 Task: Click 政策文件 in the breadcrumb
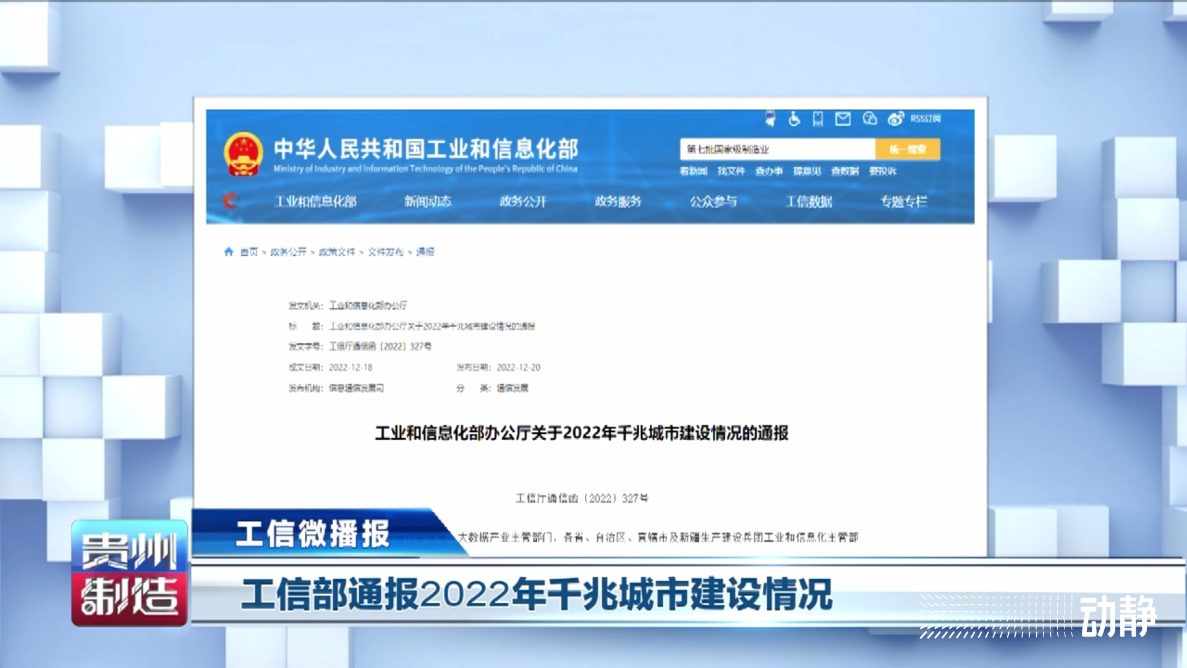pyautogui.click(x=337, y=252)
